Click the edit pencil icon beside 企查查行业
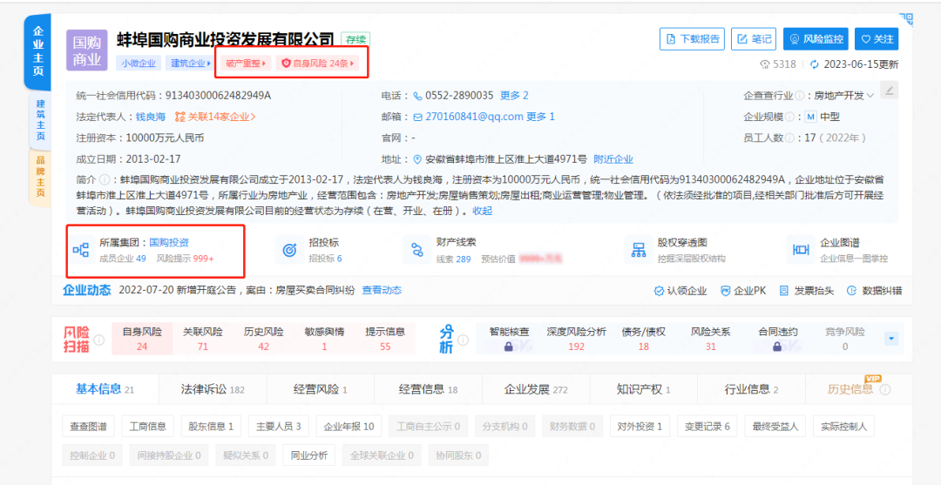 click(x=890, y=90)
